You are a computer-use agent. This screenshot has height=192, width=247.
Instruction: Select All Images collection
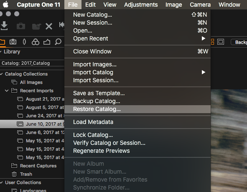pyautogui.click(x=31, y=82)
